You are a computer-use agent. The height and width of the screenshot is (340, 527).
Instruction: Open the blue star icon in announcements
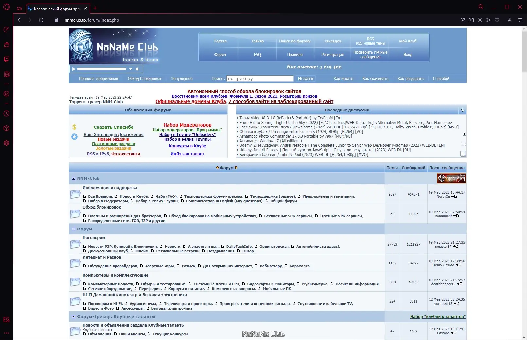(75, 137)
